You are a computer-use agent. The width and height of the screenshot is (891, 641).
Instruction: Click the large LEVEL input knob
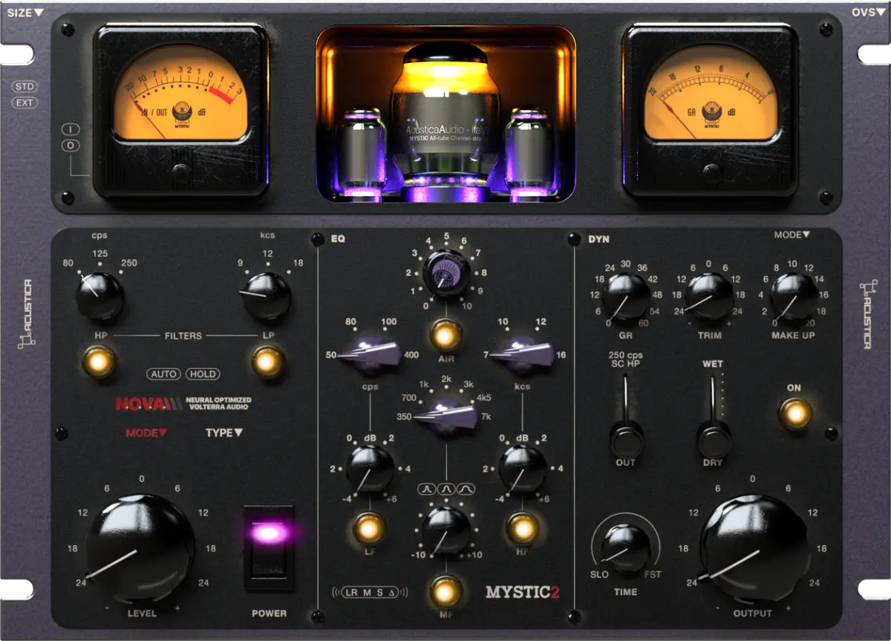point(140,548)
